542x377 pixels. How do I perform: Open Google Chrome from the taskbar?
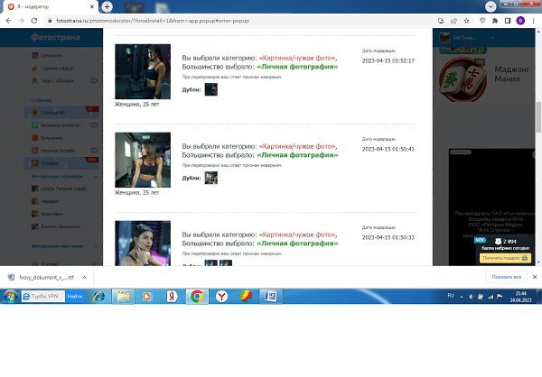(x=195, y=296)
